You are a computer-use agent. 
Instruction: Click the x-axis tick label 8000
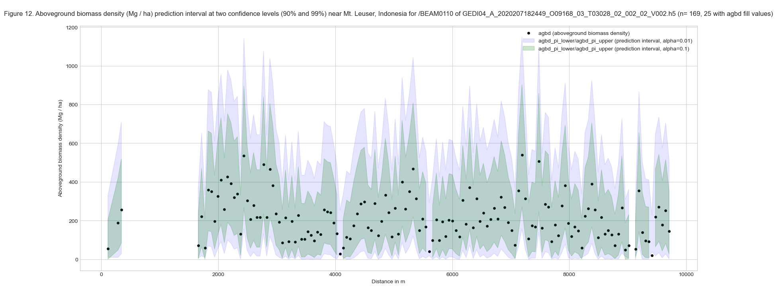569,274
